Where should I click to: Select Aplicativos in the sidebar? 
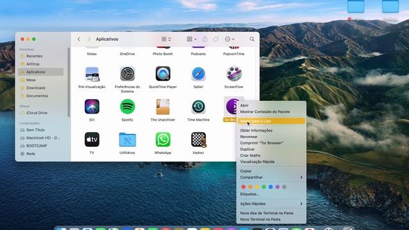pyautogui.click(x=41, y=72)
